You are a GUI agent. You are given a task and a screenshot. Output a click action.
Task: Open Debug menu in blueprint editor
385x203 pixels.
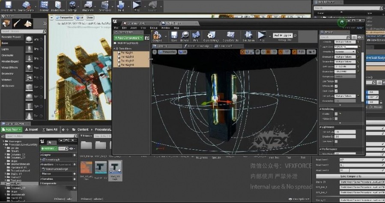click(x=153, y=28)
